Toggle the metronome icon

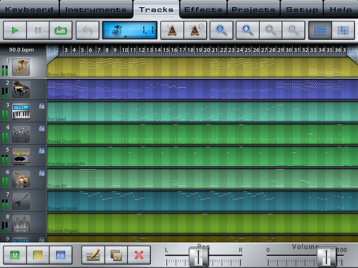tap(172, 31)
